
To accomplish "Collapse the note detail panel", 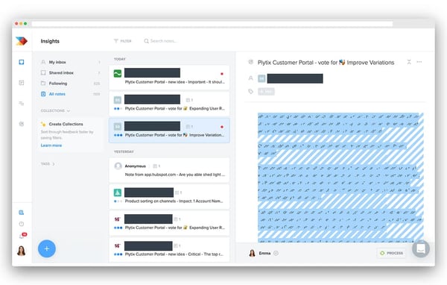I will 409,62.
